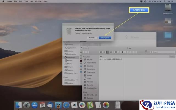Open Slack from the Dock
Viewport: 176px width, 110px height.
[x=82, y=105]
